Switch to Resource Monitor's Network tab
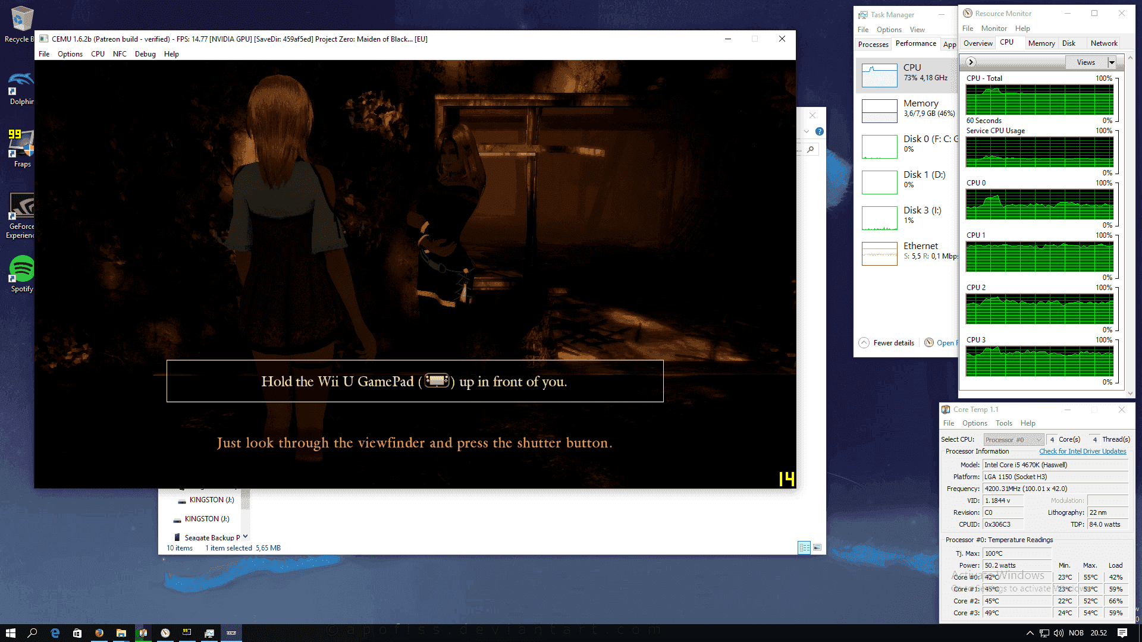Viewport: 1142px width, 642px height. (1104, 43)
